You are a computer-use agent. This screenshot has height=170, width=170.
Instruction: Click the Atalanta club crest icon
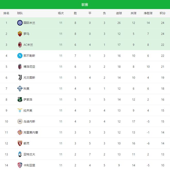click(20, 154)
